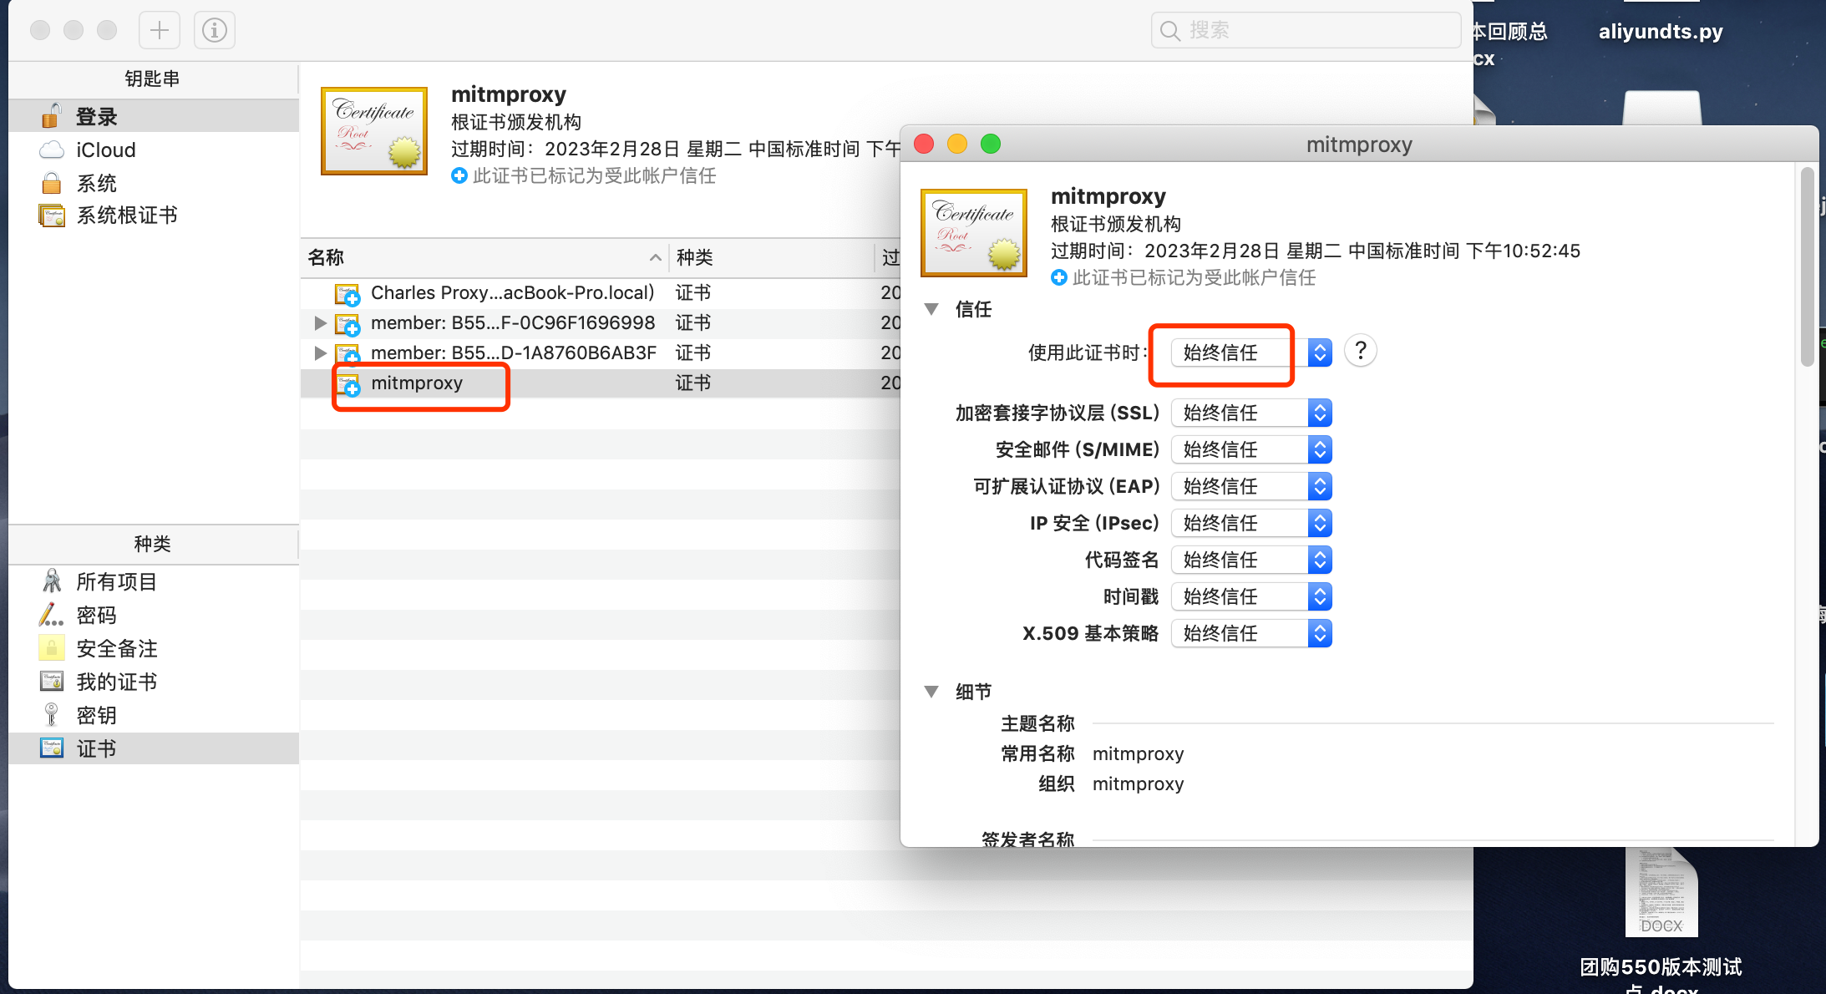Expand the member B55...F-0C96F1696998 row
The height and width of the screenshot is (994, 1826).
click(x=320, y=322)
